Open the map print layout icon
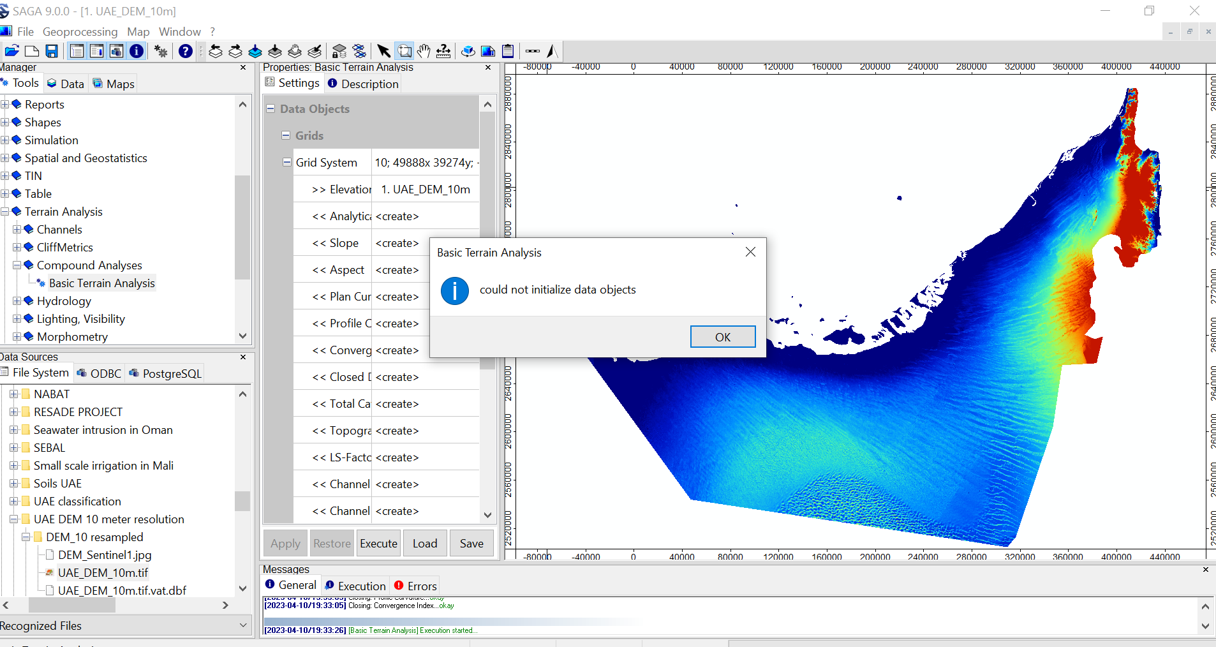Screen dimensions: 1216x647 (488, 51)
